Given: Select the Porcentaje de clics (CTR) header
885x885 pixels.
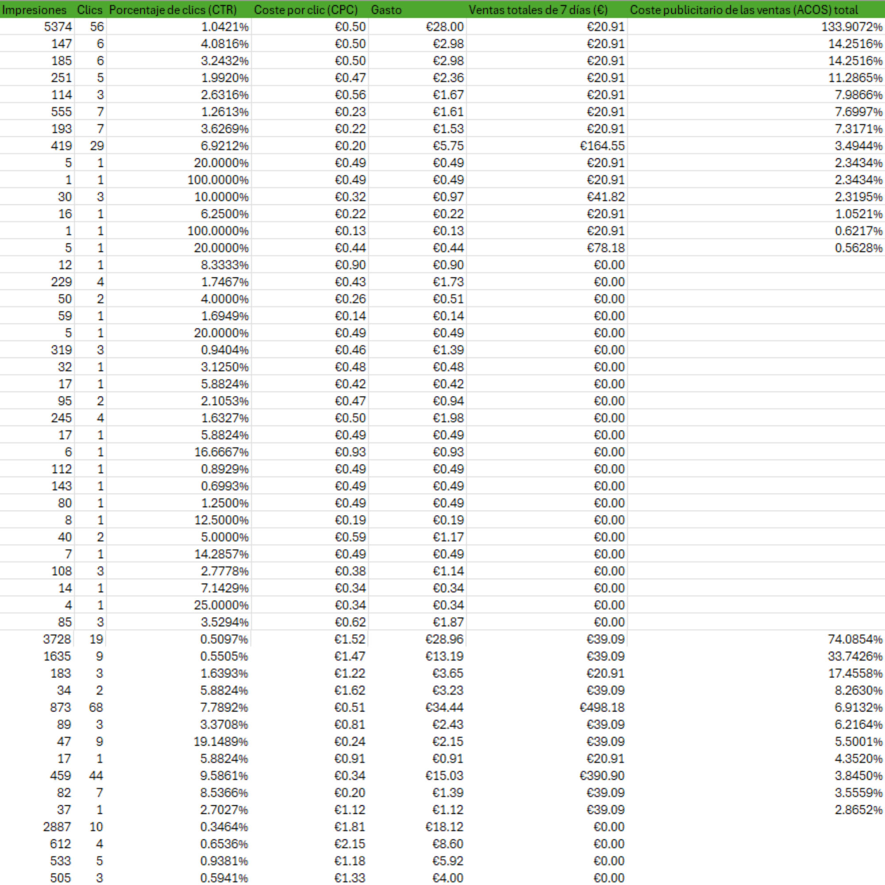Looking at the screenshot, I should pos(173,10).
